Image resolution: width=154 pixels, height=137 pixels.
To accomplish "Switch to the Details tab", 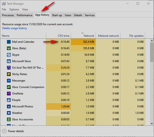I will pyautogui.click(x=78, y=15).
